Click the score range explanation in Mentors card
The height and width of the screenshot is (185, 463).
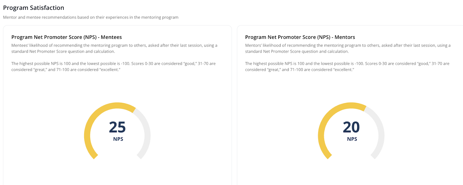(x=347, y=64)
